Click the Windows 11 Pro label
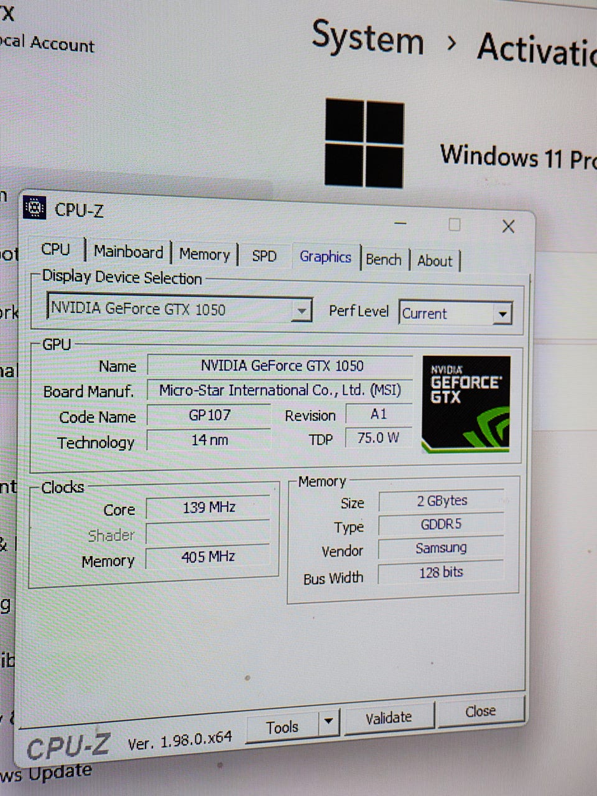 (x=519, y=156)
